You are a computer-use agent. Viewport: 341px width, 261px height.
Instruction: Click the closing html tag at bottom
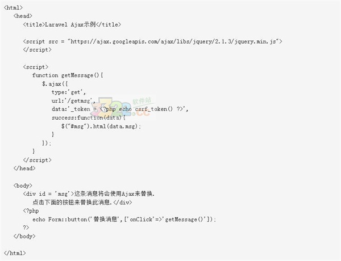point(15,253)
